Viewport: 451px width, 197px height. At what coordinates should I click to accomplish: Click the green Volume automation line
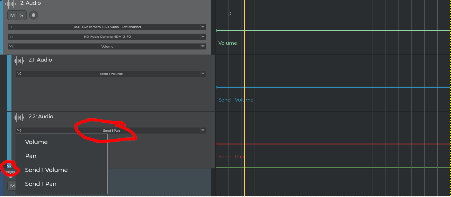pos(318,30)
